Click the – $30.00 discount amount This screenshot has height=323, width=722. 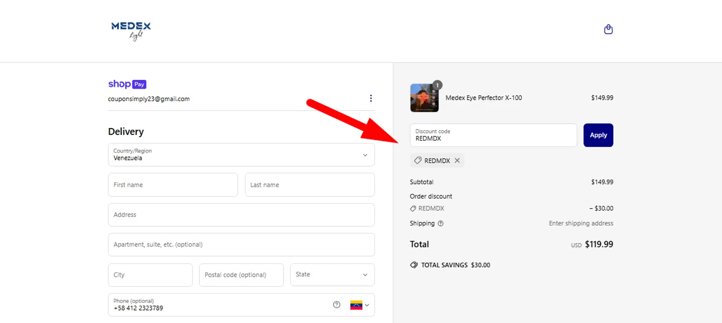click(x=601, y=208)
